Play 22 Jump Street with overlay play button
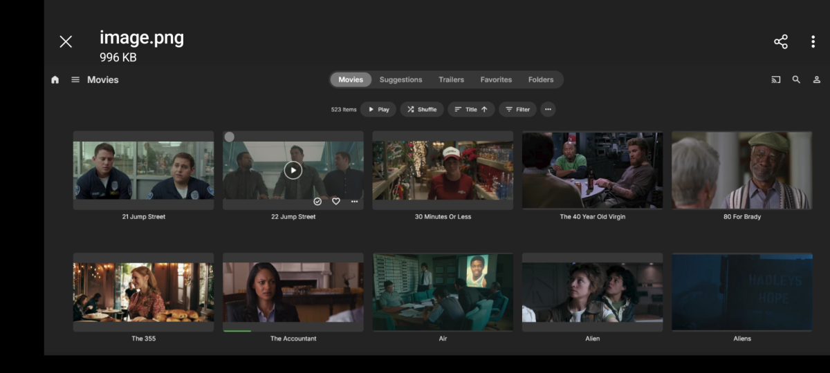This screenshot has width=830, height=373. click(293, 170)
